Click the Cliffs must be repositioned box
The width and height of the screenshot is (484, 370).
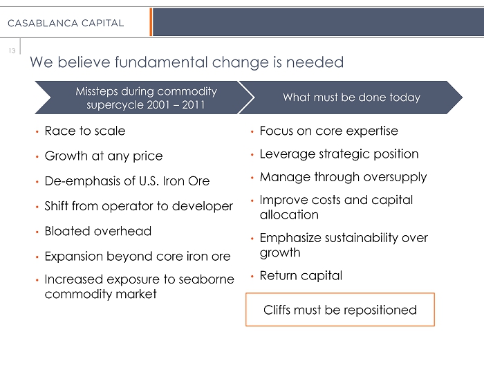[340, 309]
